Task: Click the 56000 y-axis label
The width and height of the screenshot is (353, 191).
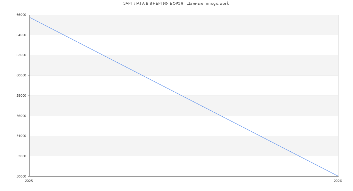Action: tap(21, 116)
